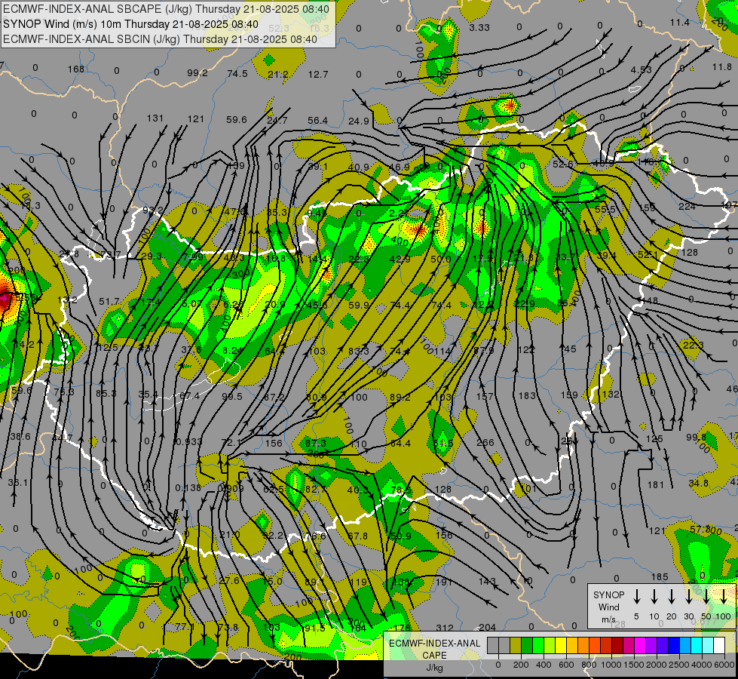Click the 'SYNOP Wind m/s' legend label
This screenshot has height=679, width=738.
click(x=608, y=607)
